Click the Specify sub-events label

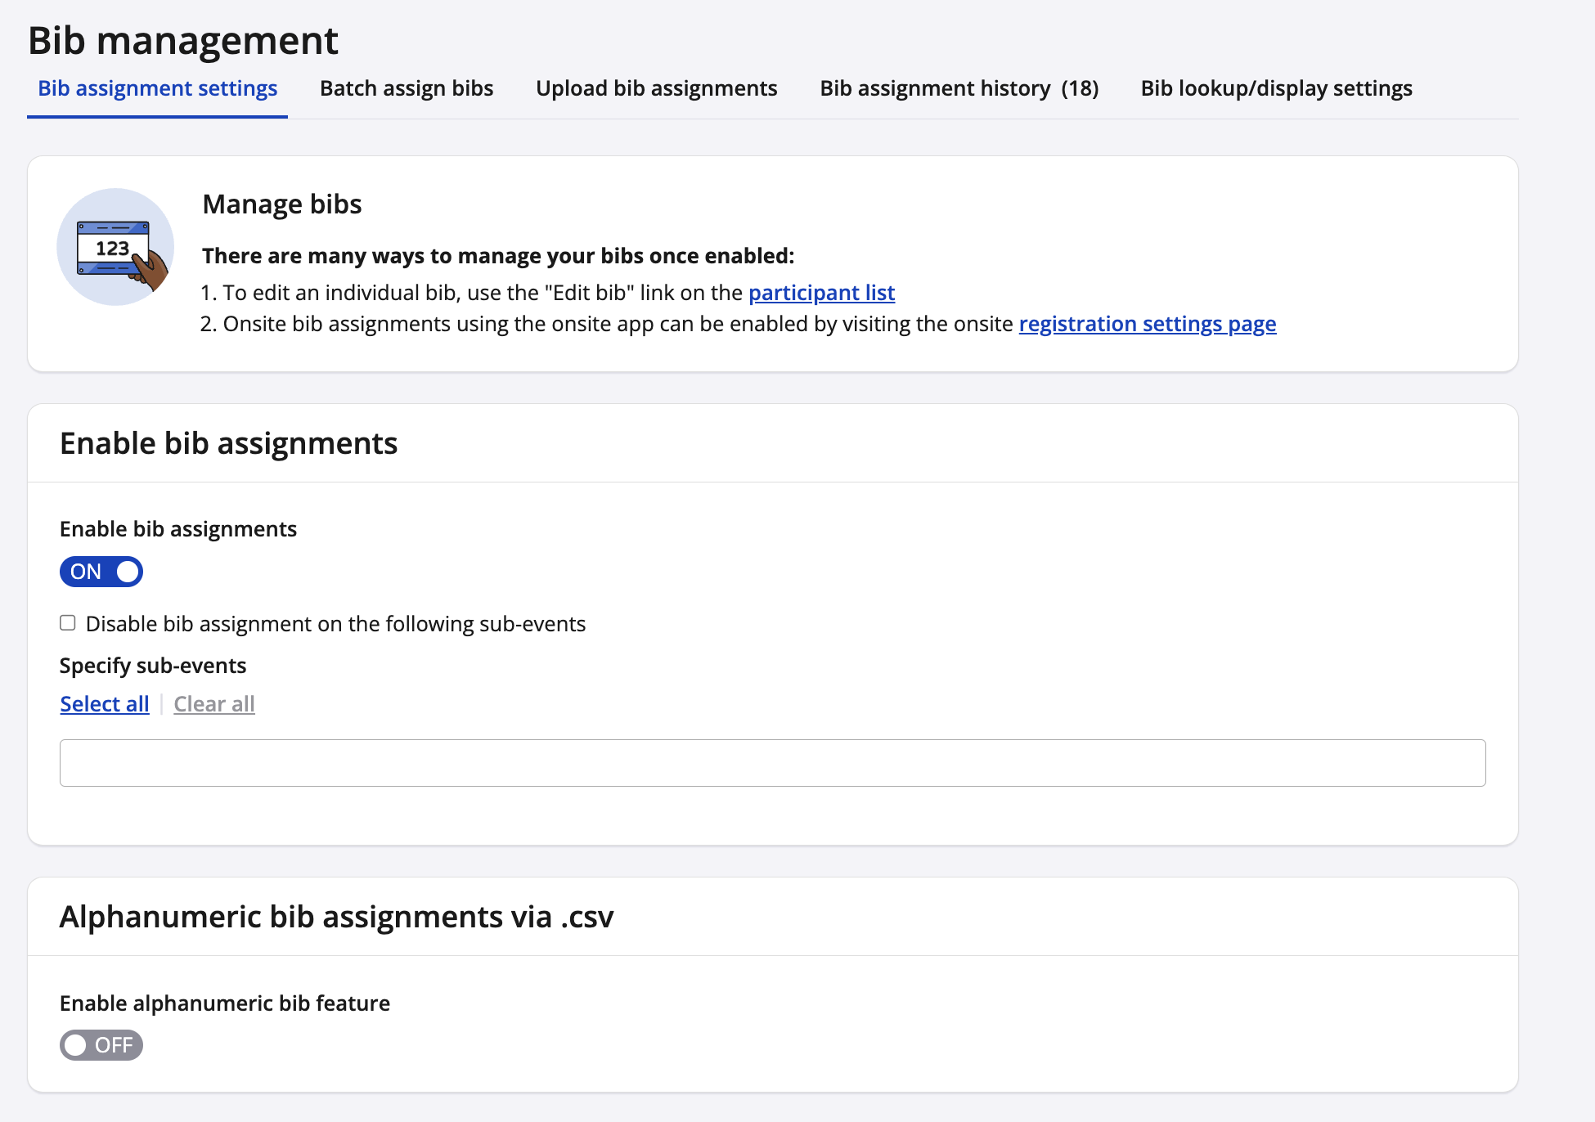click(153, 666)
